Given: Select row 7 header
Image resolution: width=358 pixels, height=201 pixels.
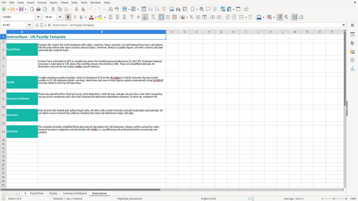Looking at the screenshot, I should point(3,82).
